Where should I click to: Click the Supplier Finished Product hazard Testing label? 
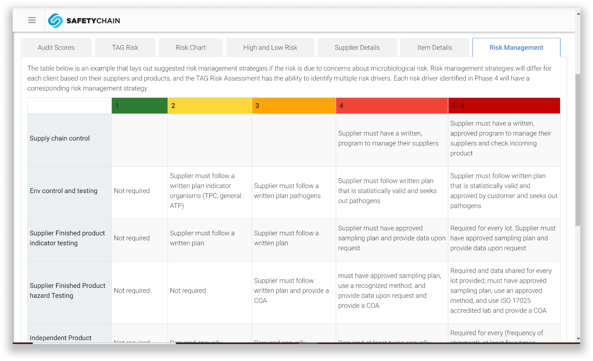coord(67,291)
